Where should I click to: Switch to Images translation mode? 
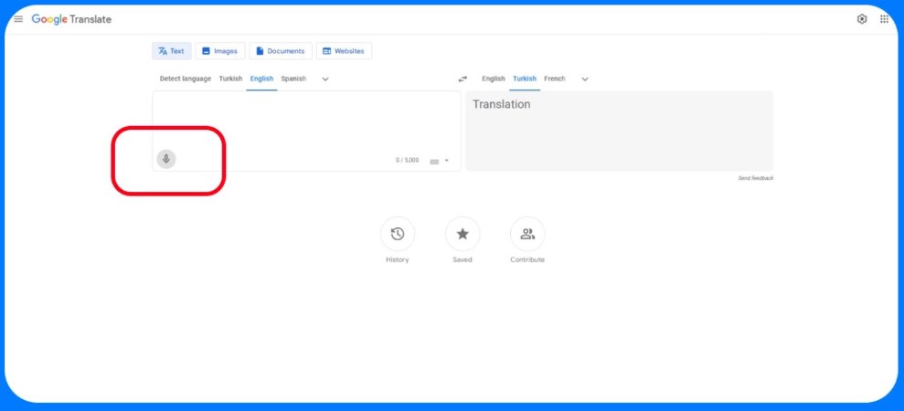220,51
